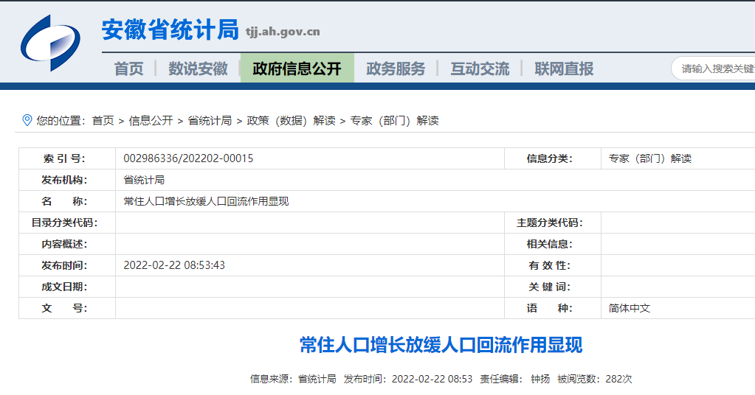
Task: Click the blue article headline 常住人口增长放缓人口回流作用显现
Action: pyautogui.click(x=441, y=345)
